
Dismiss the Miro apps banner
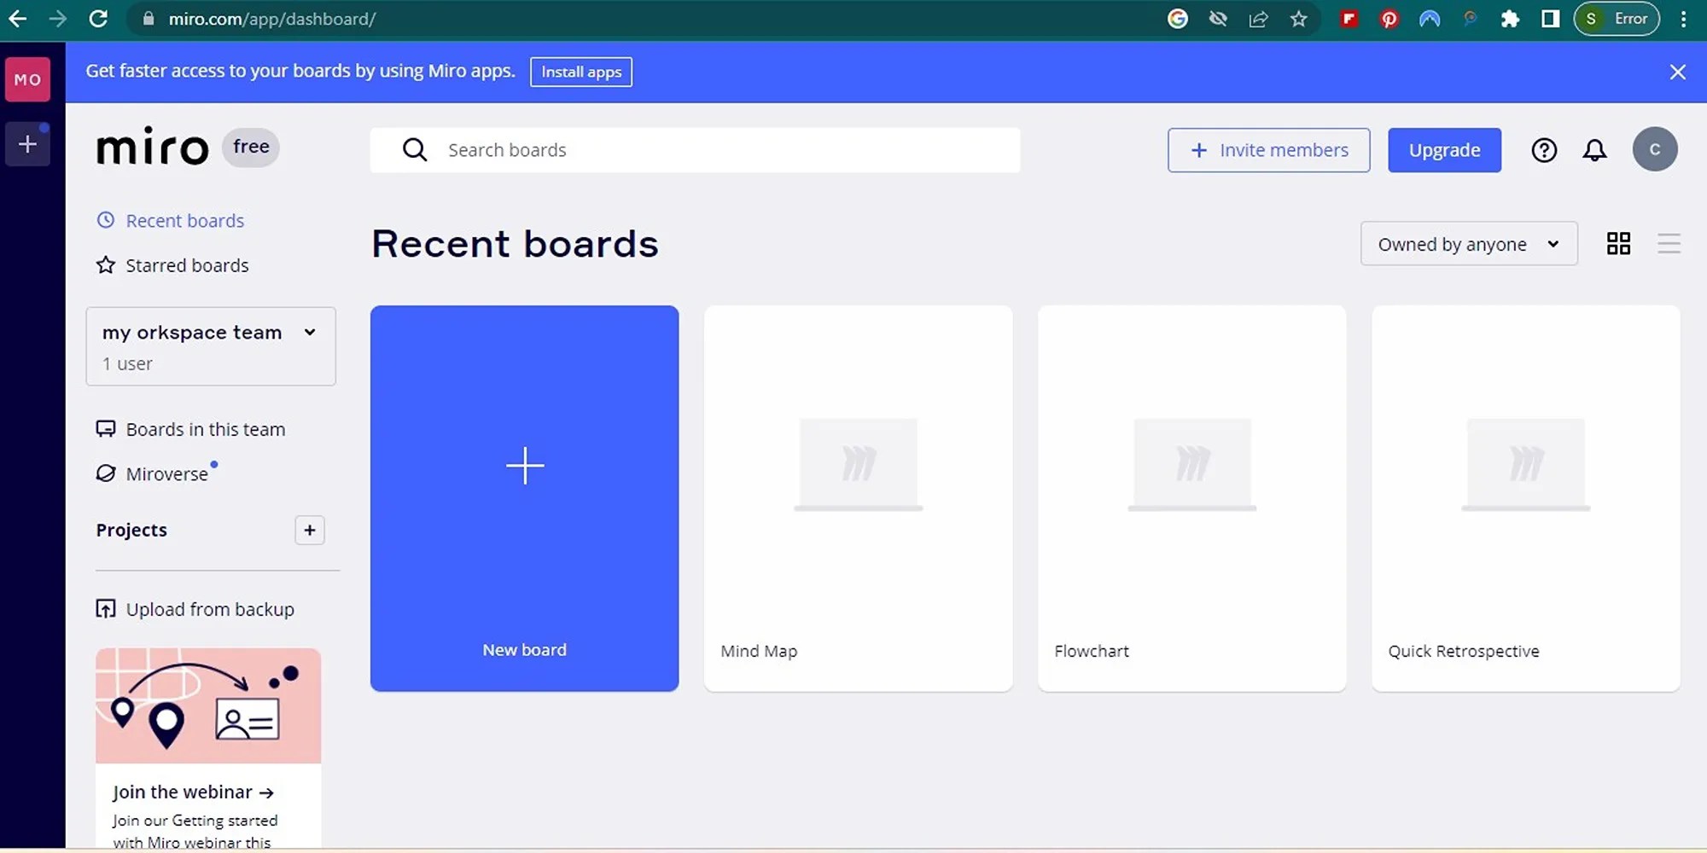1677,73
